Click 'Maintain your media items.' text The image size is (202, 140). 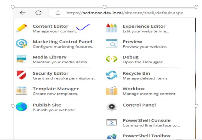pyautogui.click(x=60, y=62)
